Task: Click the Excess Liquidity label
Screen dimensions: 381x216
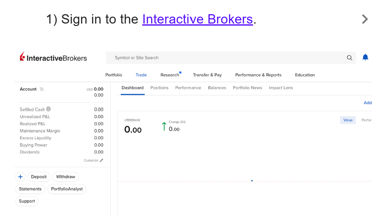Action: tap(36, 138)
